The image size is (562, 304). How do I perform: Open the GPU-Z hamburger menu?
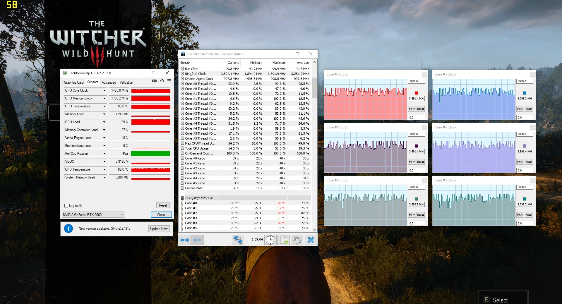coord(169,81)
